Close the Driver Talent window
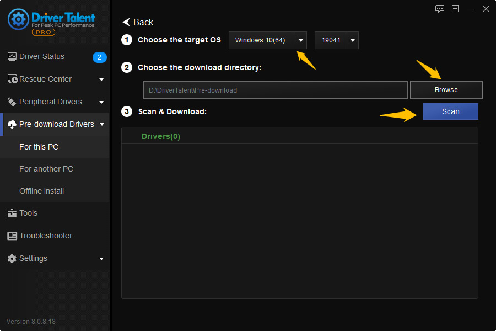The height and width of the screenshot is (331, 496). tap(486, 9)
